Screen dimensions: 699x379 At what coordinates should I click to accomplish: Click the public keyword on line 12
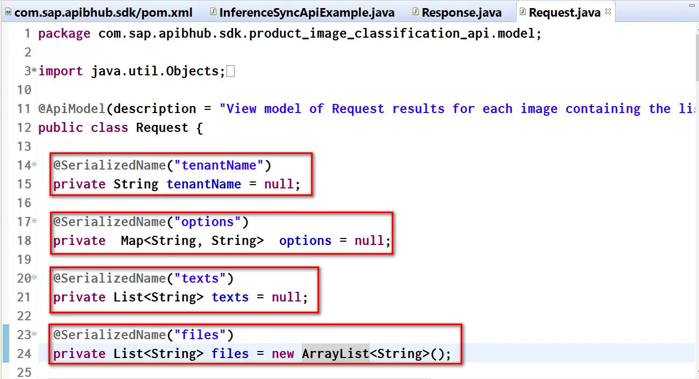click(x=60, y=128)
